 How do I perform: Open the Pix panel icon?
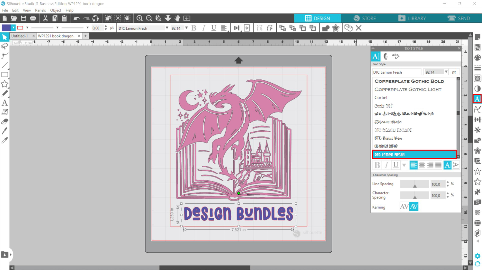[x=478, y=47]
